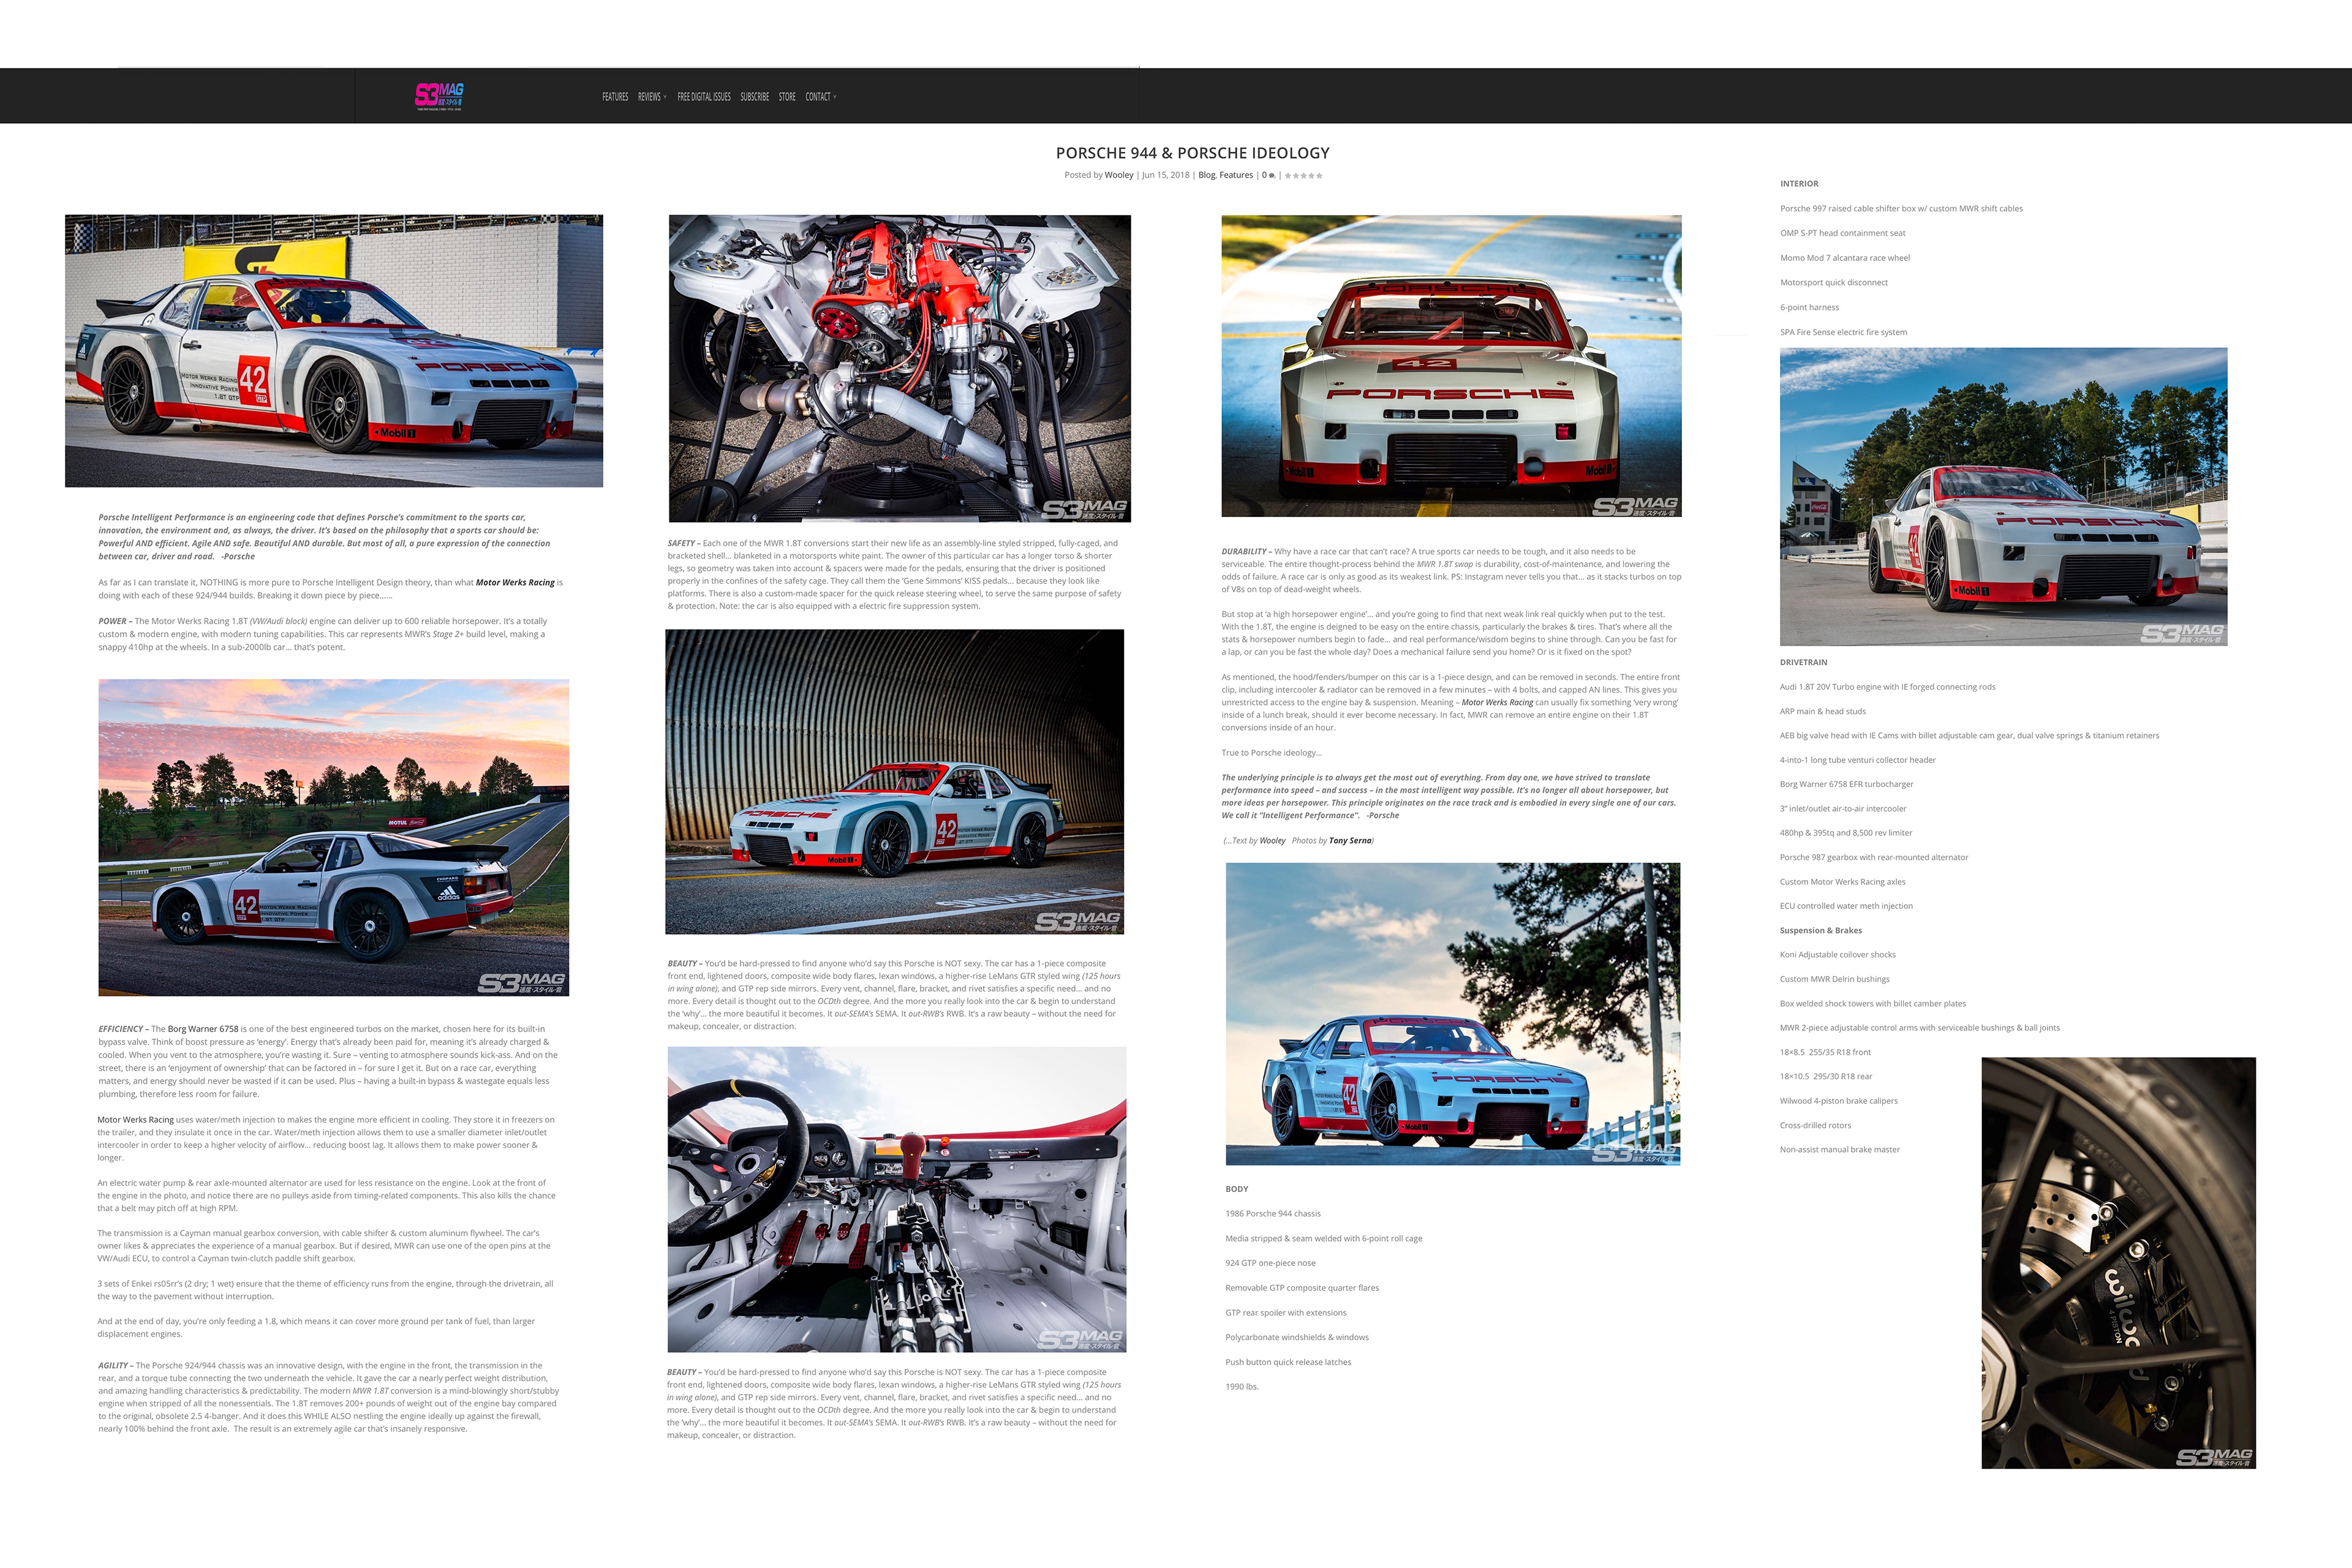Viewport: 2352px width, 1568px height.
Task: Click Motor Werks Racing link in durability section
Action: (x=1497, y=703)
